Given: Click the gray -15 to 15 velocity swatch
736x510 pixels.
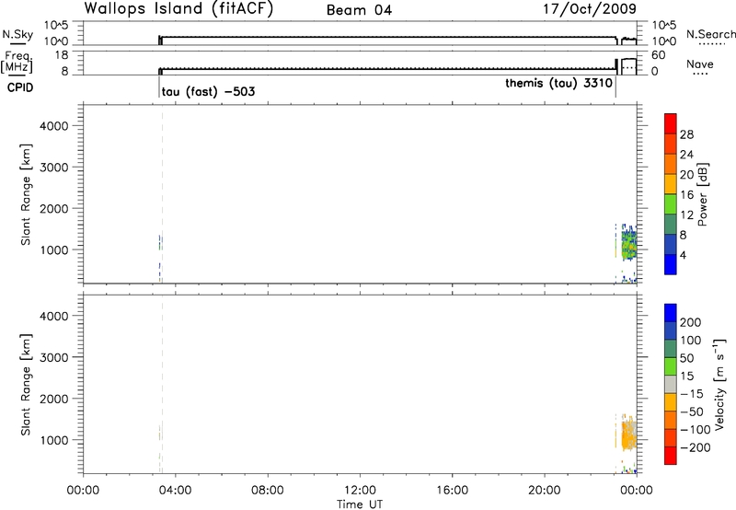Looking at the screenshot, I should 671,384.
